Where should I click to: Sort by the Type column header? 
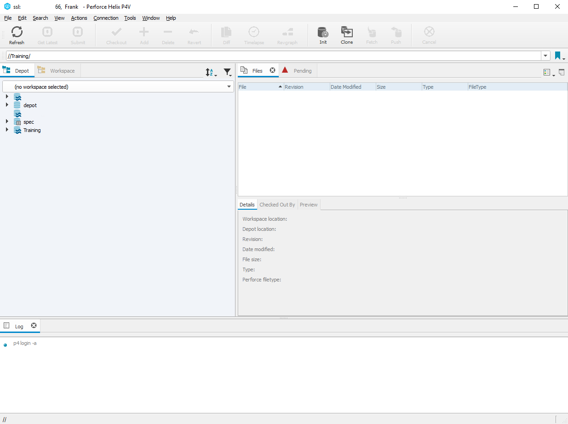[444, 86]
